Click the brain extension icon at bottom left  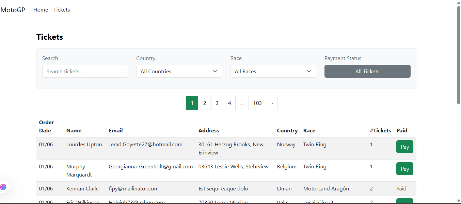(x=3, y=187)
